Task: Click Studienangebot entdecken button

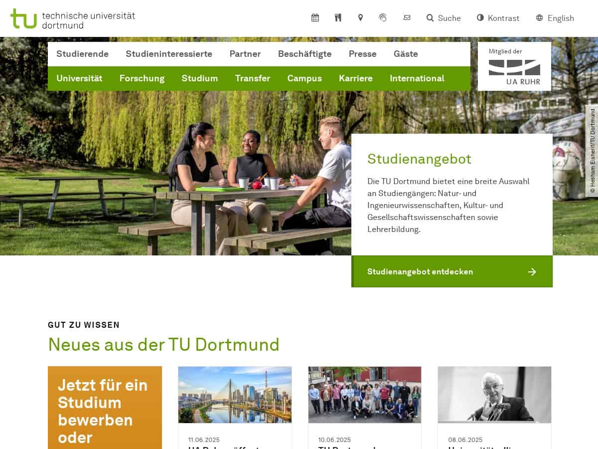Action: point(452,271)
